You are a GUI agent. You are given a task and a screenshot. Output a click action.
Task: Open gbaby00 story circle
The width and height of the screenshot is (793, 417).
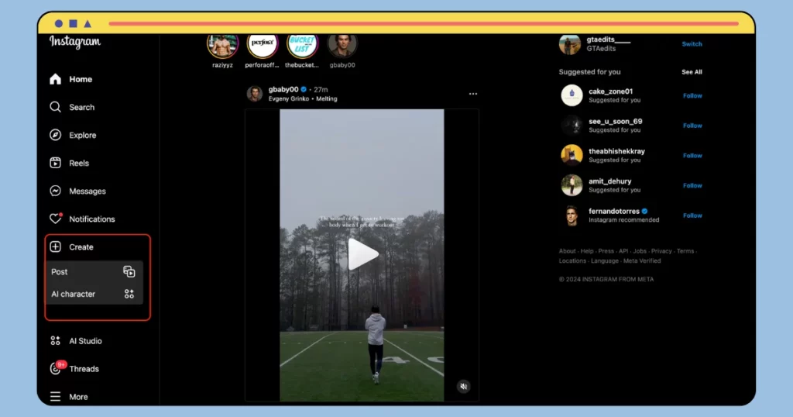point(342,46)
